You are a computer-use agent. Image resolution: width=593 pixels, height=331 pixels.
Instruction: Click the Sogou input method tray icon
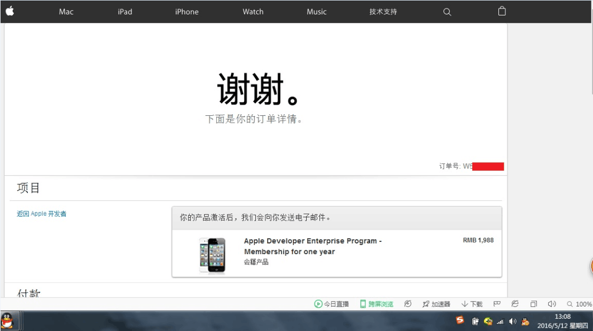460,320
